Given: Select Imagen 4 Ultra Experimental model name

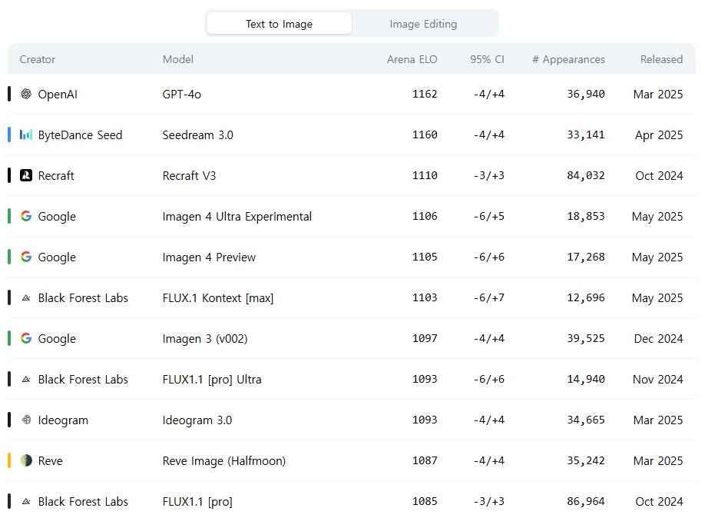Looking at the screenshot, I should tap(237, 217).
